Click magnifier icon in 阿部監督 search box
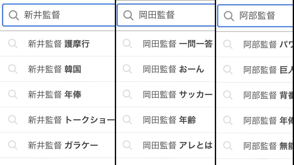 [229, 16]
